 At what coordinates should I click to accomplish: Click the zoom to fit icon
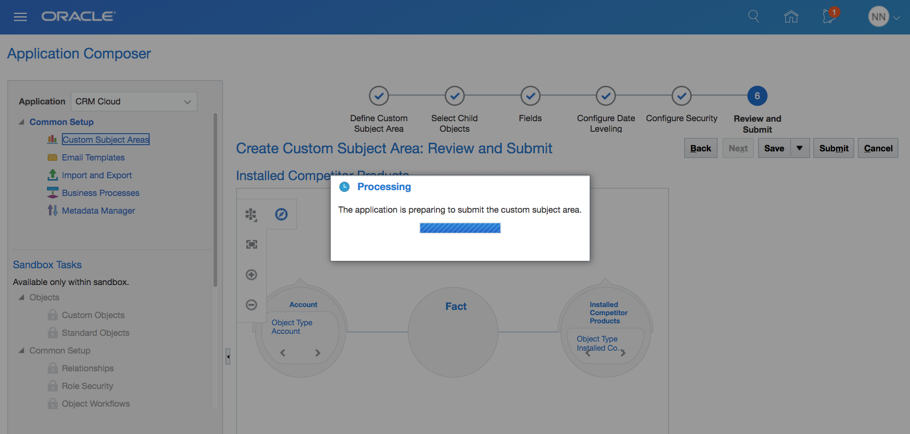251,244
